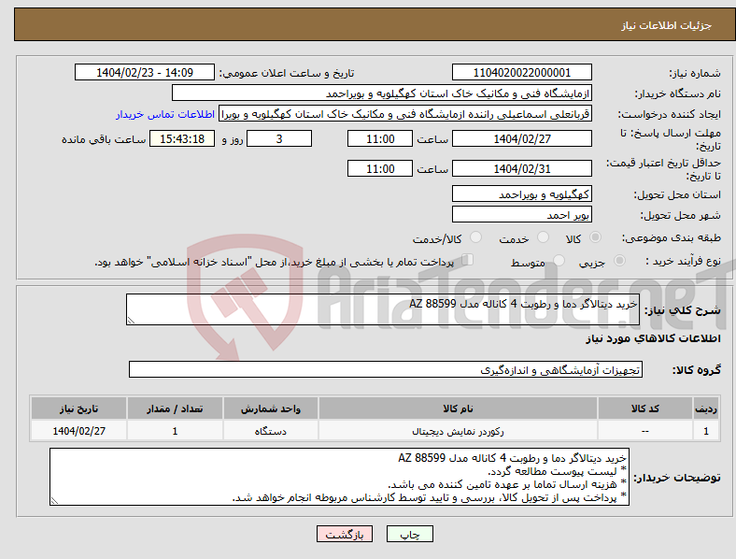Click the remaining time 15:43:18 field
736x559 pixels.
[x=182, y=138]
